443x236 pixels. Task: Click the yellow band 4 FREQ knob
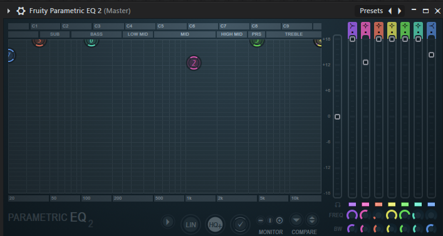coord(392,215)
